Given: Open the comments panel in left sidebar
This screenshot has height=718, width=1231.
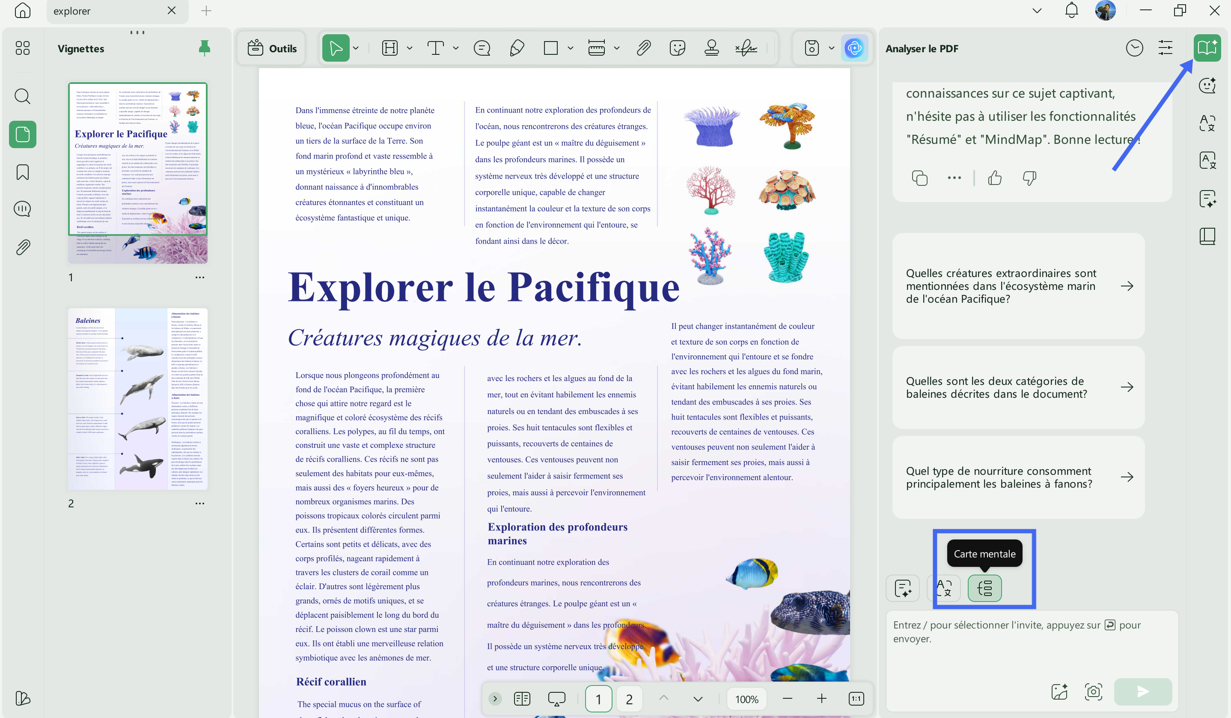Looking at the screenshot, I should (22, 209).
